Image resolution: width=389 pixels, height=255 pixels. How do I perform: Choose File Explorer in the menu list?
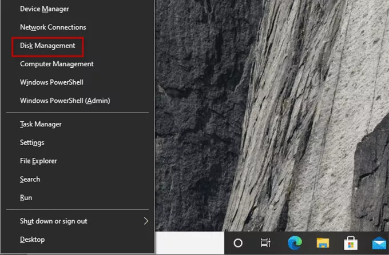(38, 161)
